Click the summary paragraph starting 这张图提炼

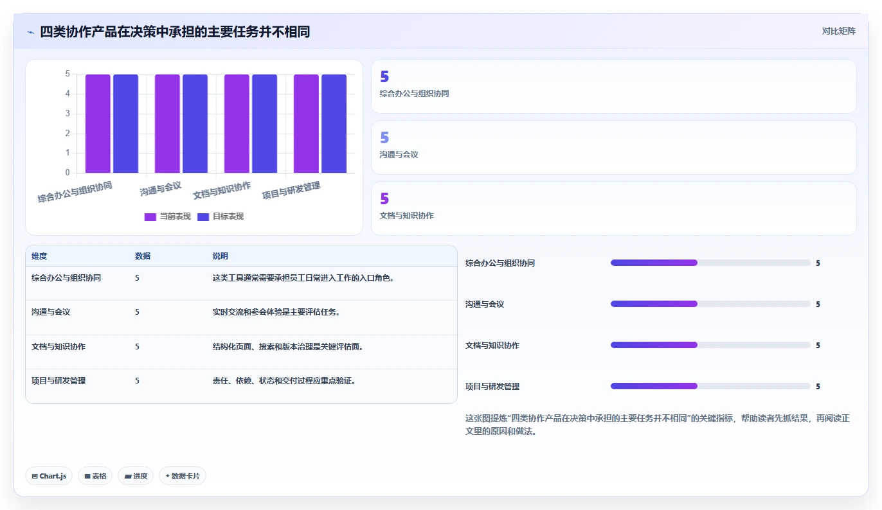tap(658, 425)
